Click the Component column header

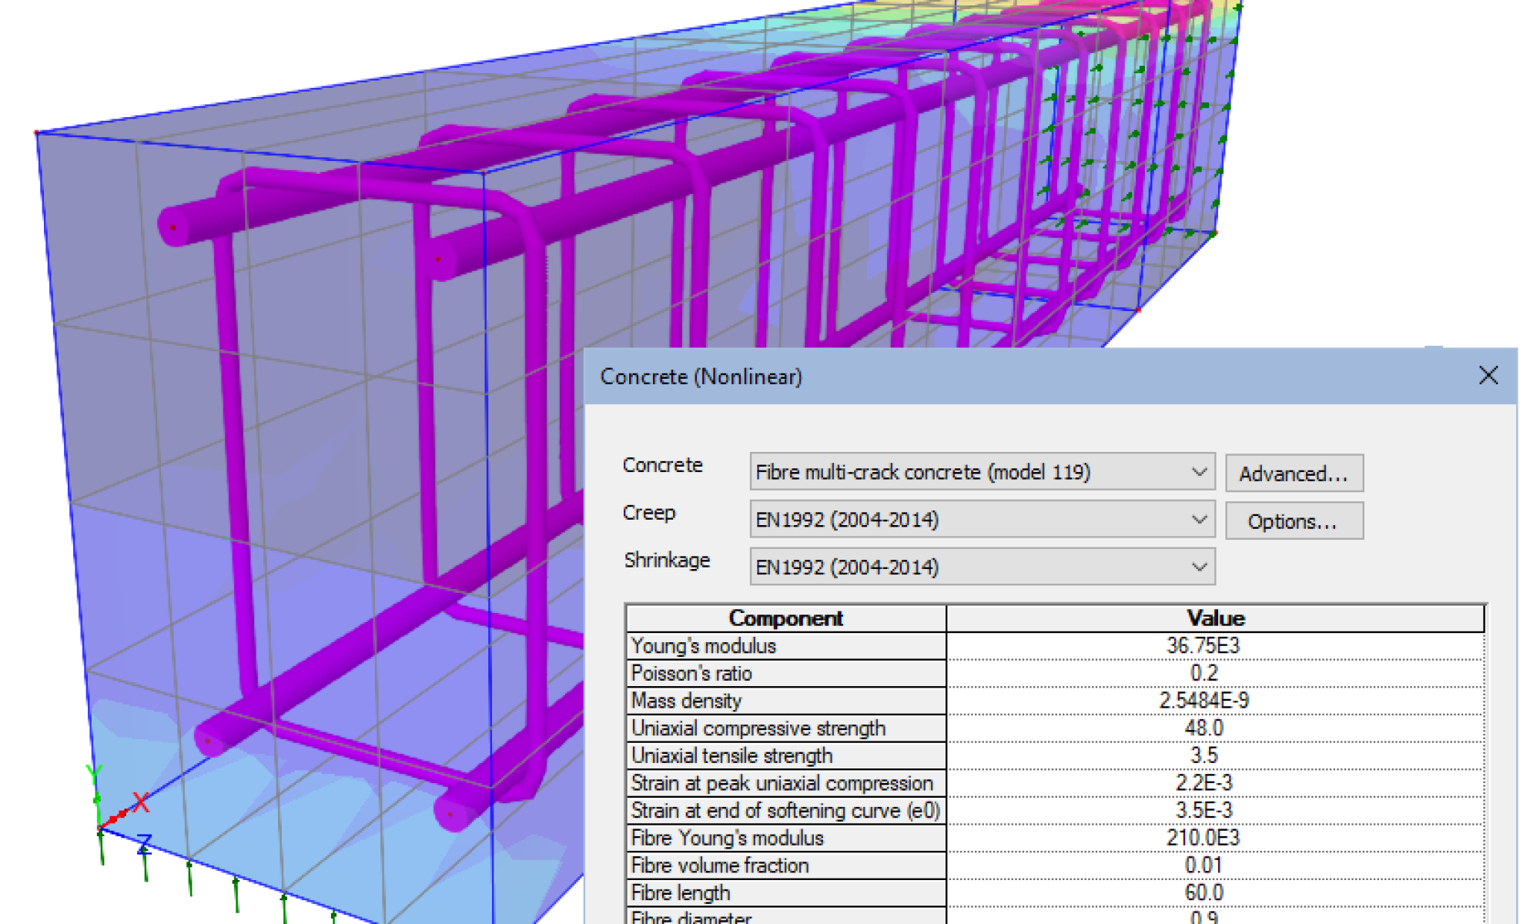785,618
